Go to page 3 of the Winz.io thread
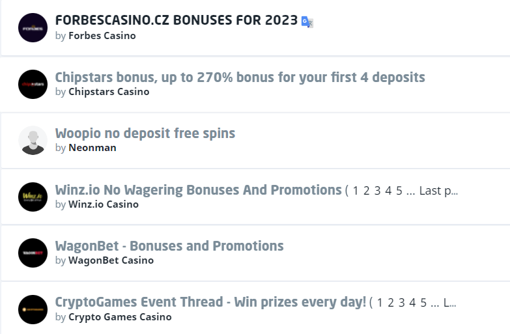The height and width of the screenshot is (334, 510). pyautogui.click(x=377, y=191)
